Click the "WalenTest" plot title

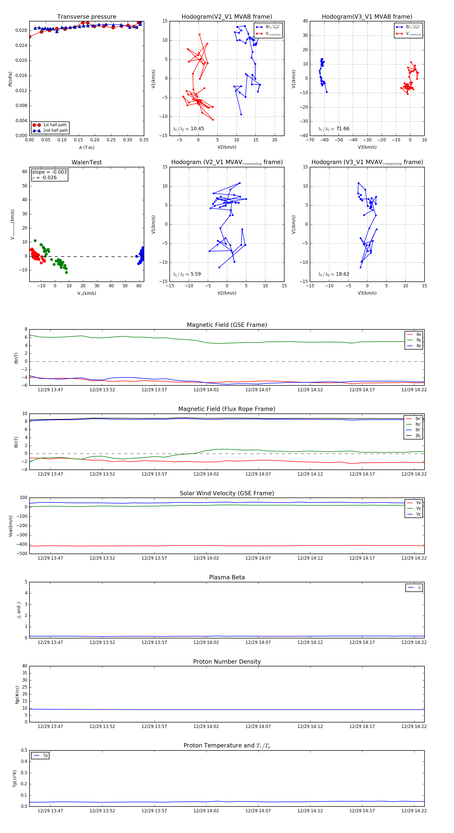pos(87,162)
